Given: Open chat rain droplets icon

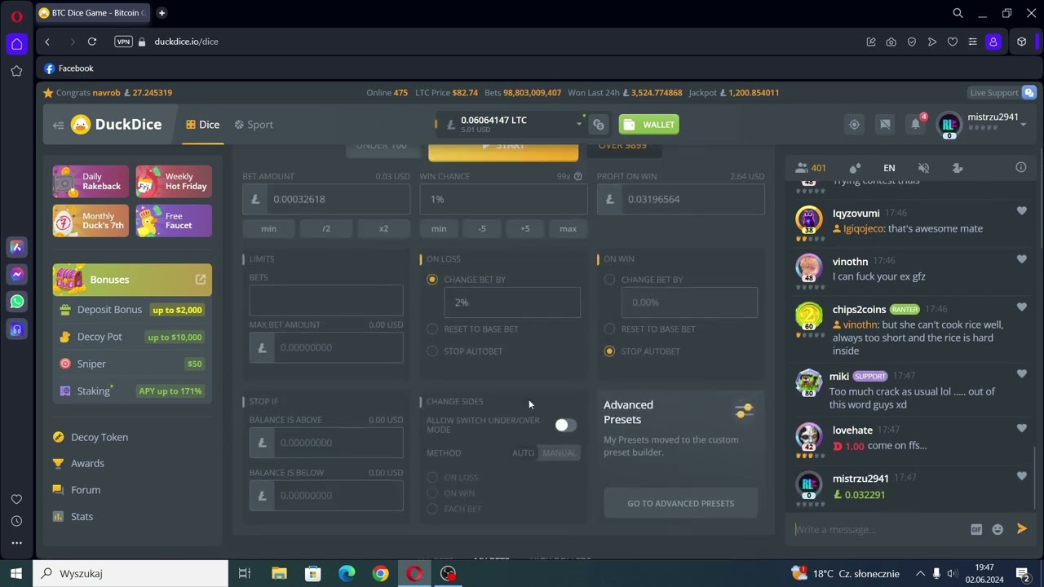Looking at the screenshot, I should click(x=855, y=168).
